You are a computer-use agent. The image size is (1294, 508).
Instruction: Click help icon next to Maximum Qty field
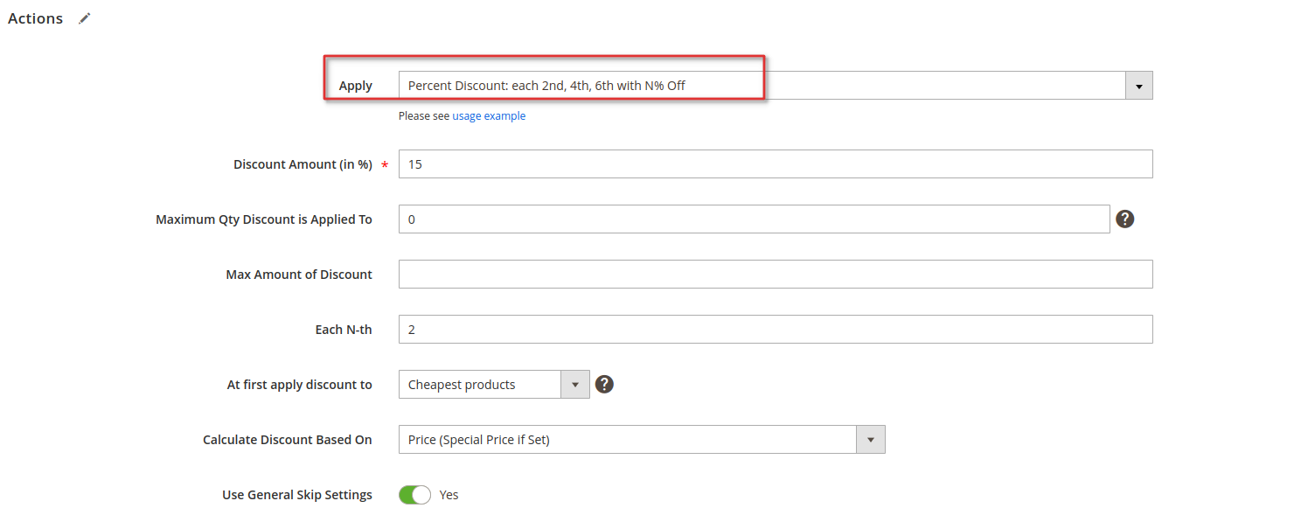[x=1125, y=219]
